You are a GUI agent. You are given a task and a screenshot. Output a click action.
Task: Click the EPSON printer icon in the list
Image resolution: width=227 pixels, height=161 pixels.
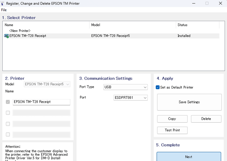click(6, 36)
